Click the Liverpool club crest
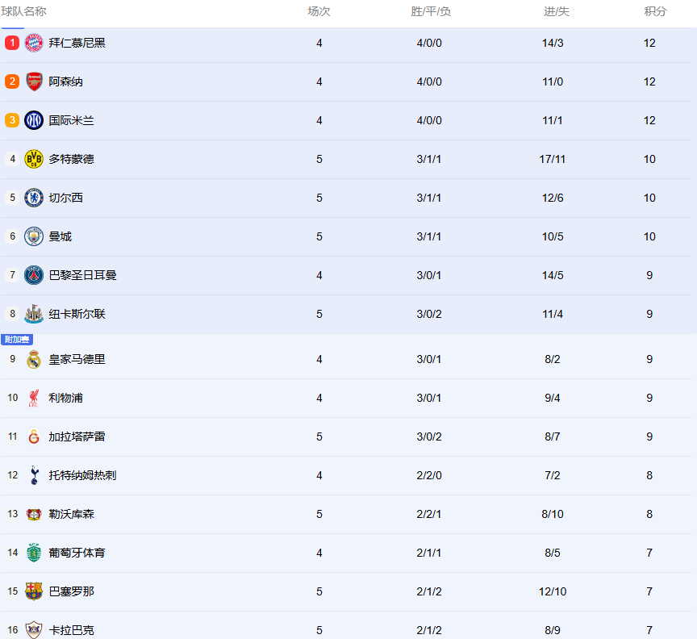The image size is (697, 639). pos(34,398)
